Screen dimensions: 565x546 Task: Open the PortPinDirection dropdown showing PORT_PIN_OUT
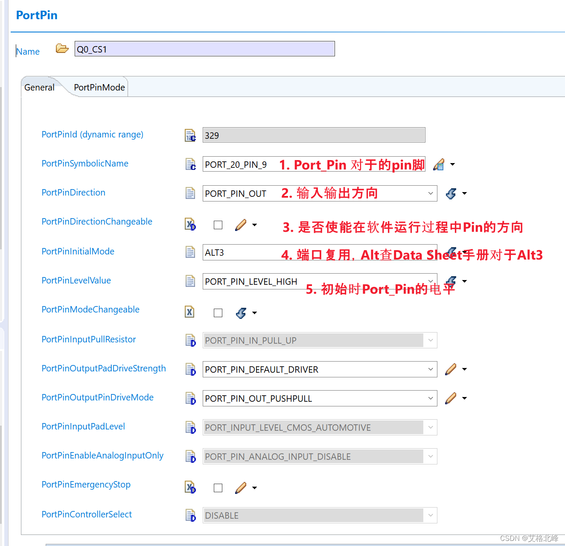[430, 193]
